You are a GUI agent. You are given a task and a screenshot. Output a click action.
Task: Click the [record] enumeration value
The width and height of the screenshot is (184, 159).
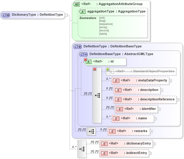tap(104, 30)
